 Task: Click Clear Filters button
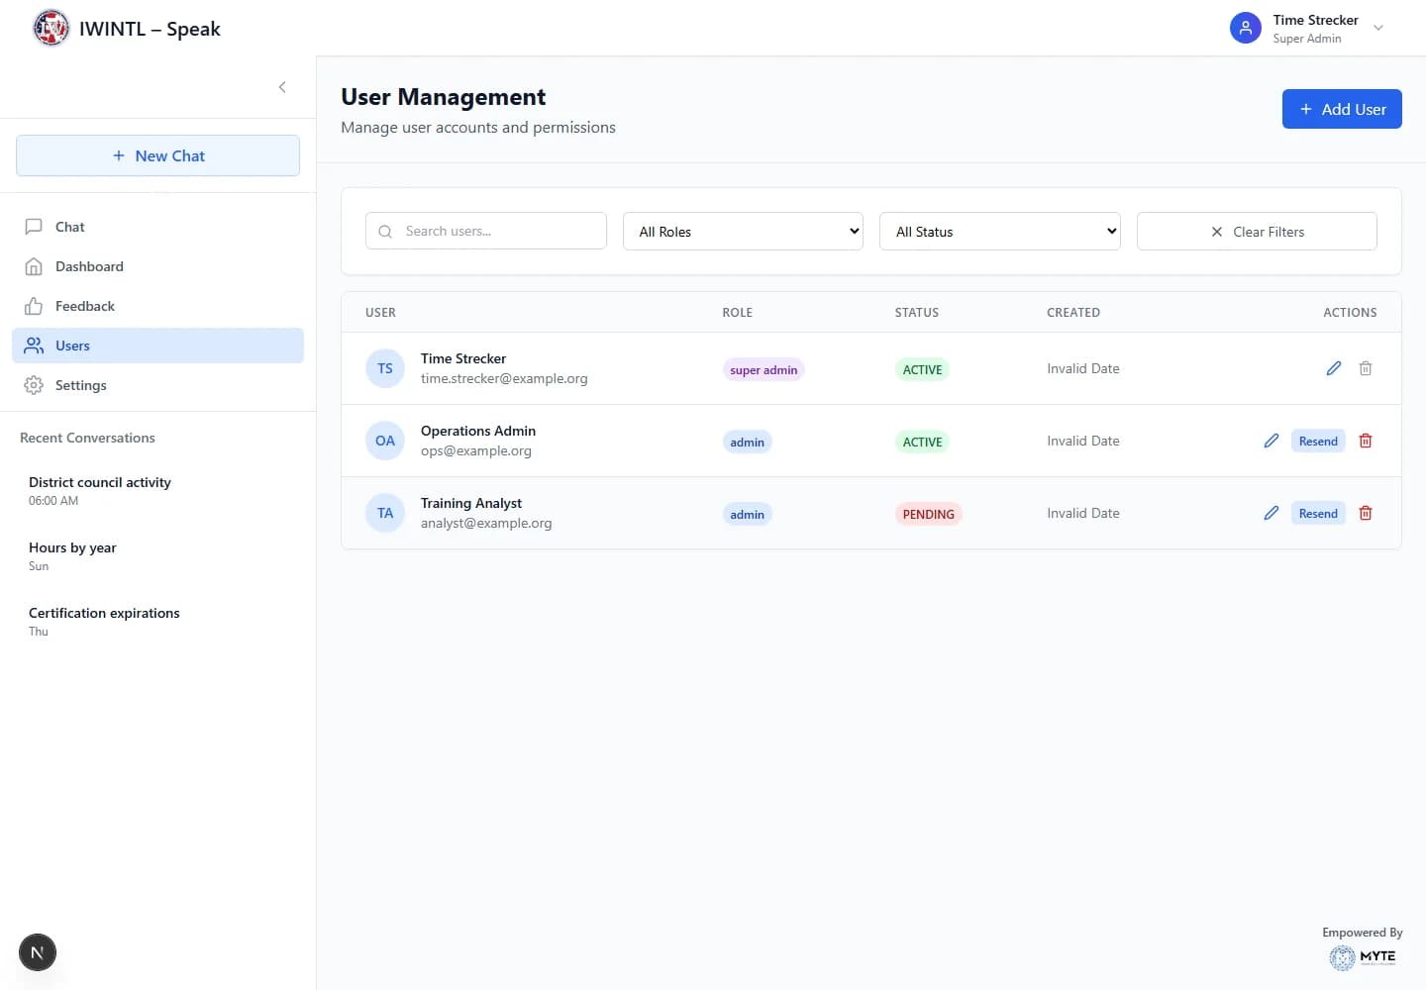point(1257,231)
